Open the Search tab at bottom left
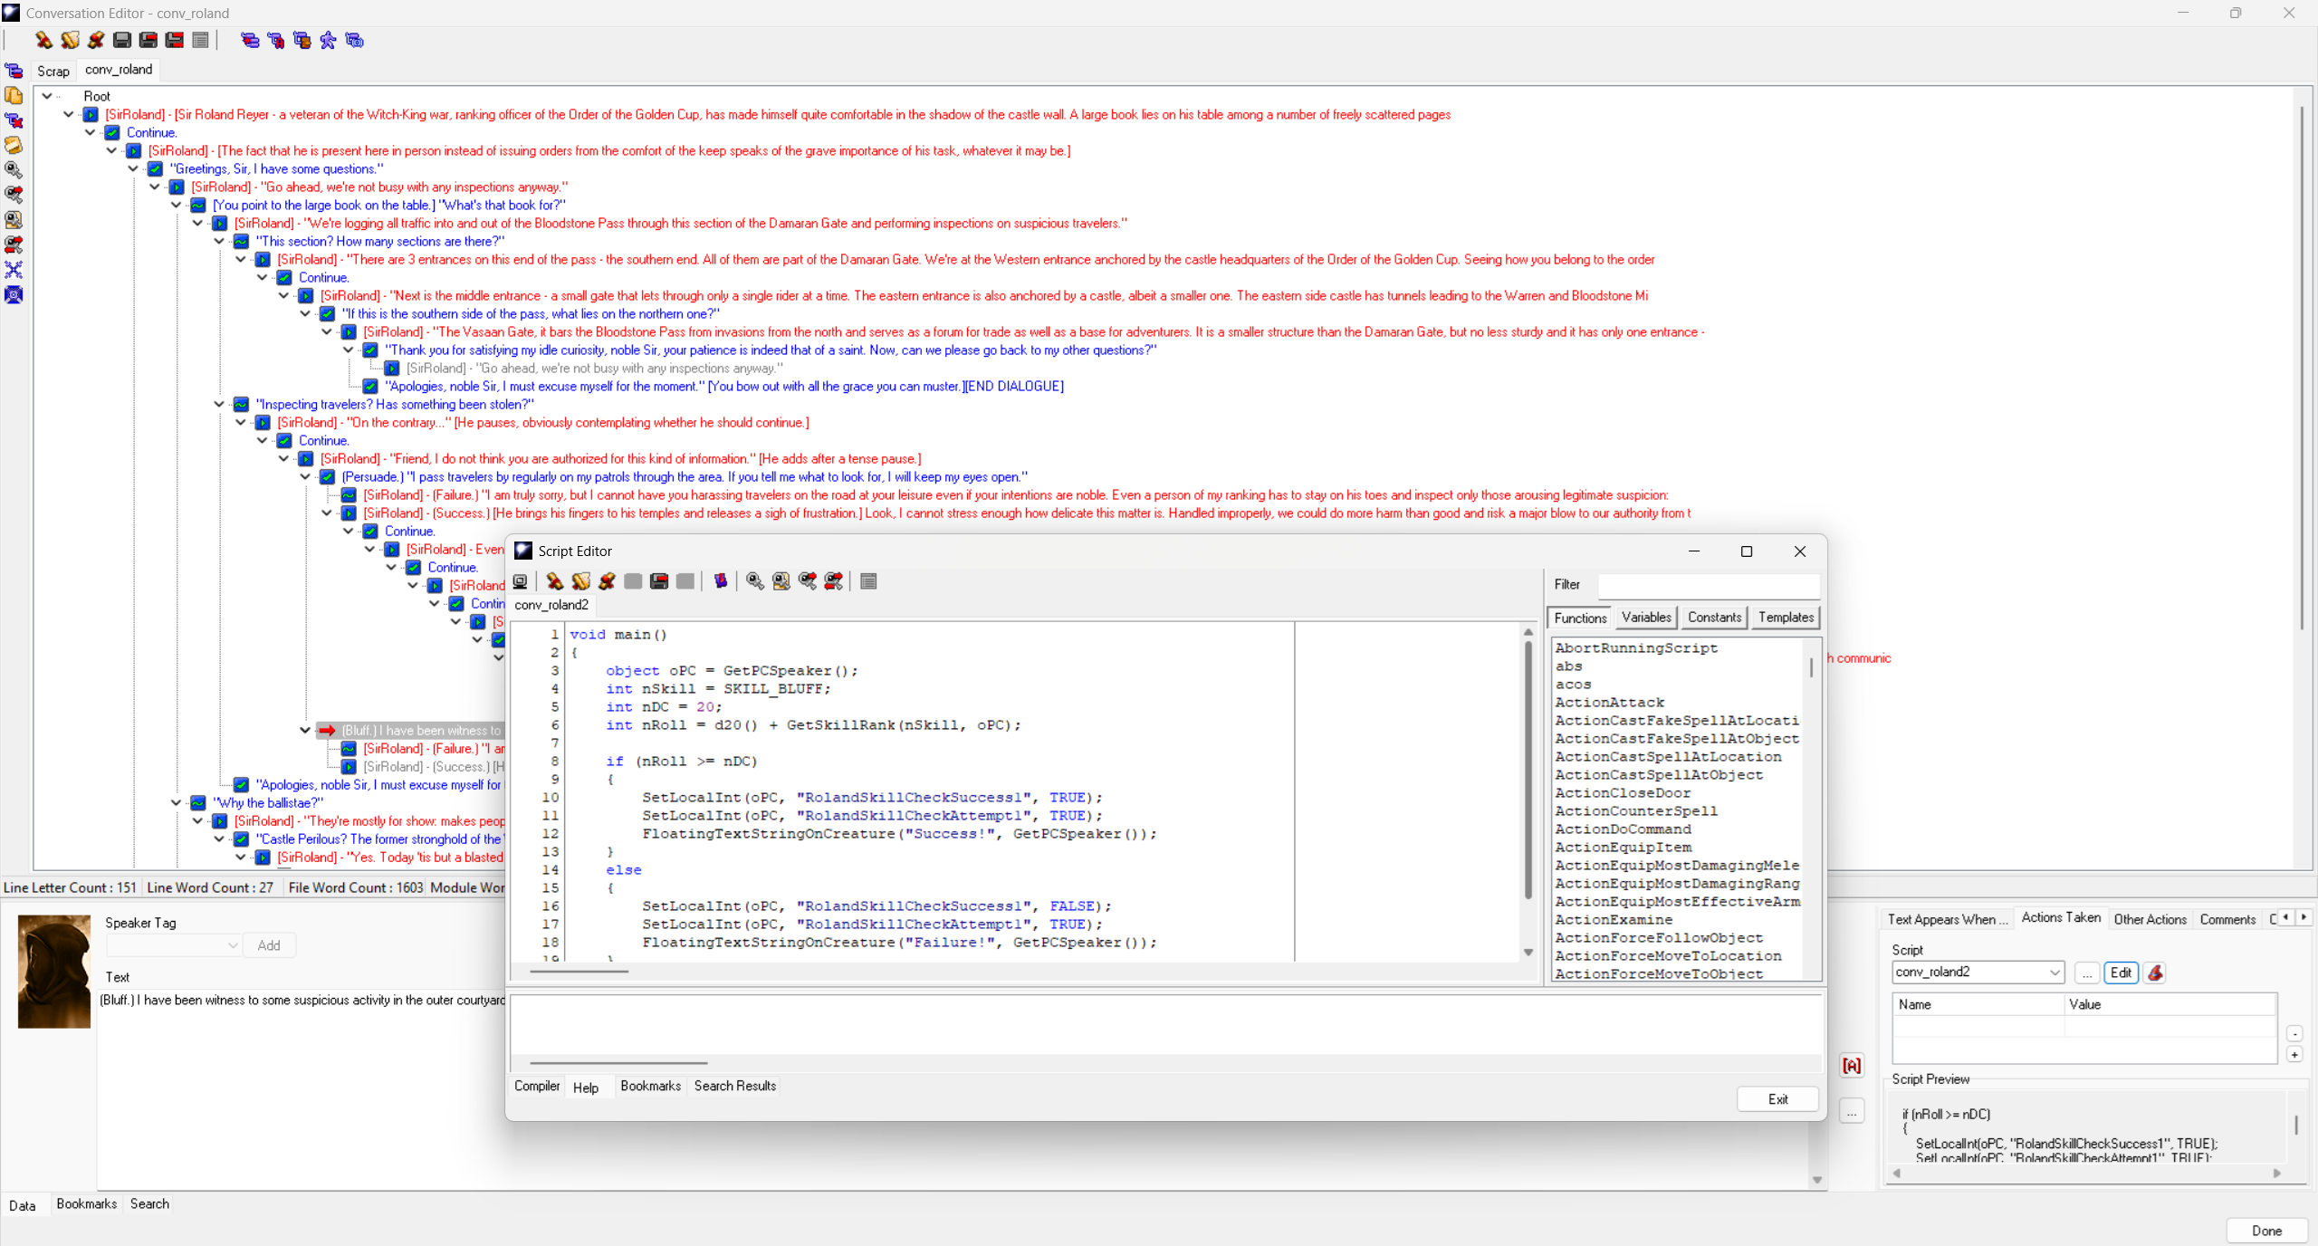Screen dimensions: 2318x1246 pos(149,1203)
